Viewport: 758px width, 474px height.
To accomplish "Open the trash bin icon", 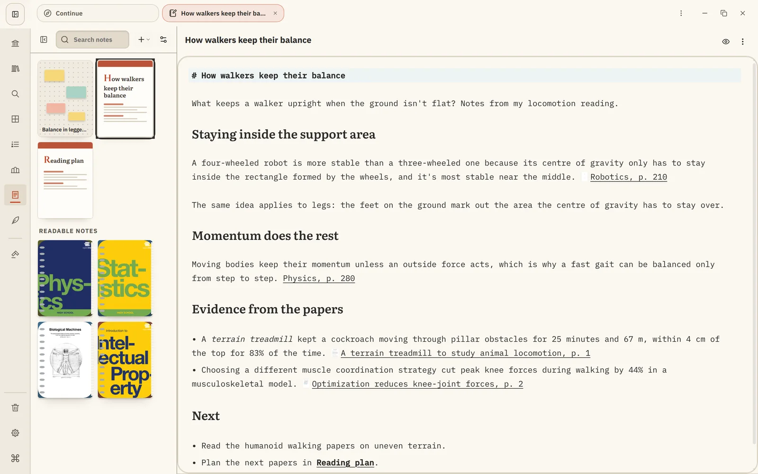I will 15,408.
